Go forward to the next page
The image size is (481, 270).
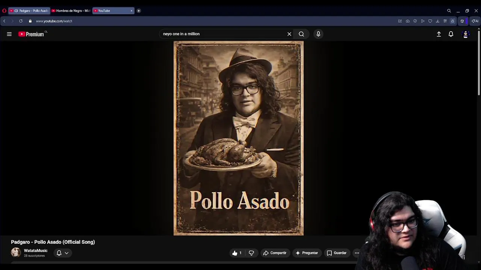tap(12, 21)
